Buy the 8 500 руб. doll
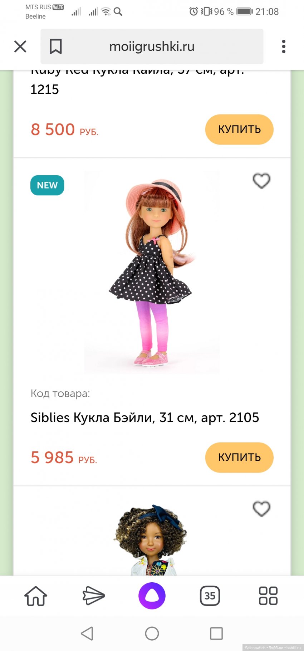This screenshot has height=651, width=304. [239, 129]
